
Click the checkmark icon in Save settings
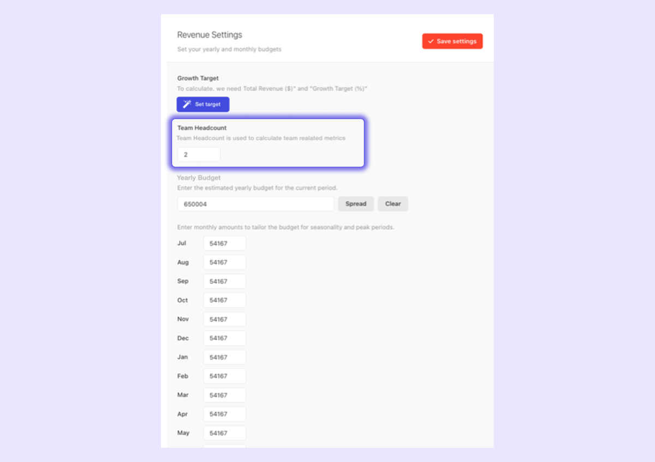pos(431,41)
